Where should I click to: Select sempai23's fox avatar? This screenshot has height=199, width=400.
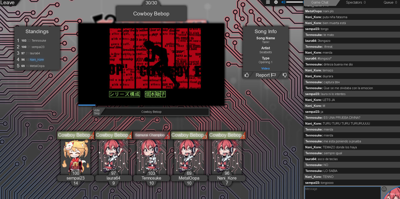click(x=76, y=157)
